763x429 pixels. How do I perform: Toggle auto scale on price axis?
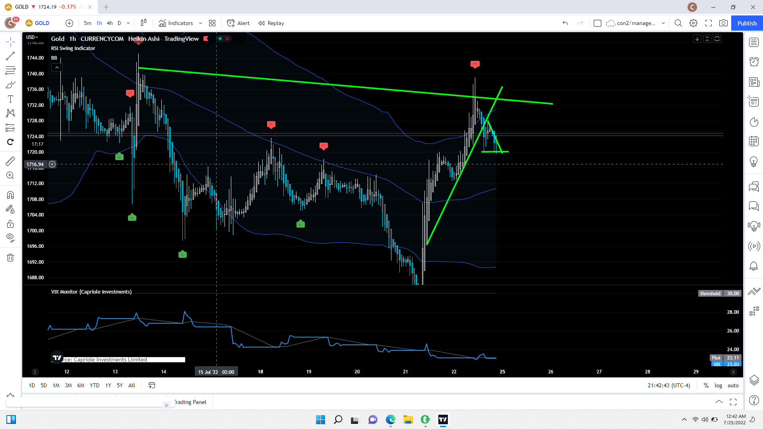click(x=733, y=385)
